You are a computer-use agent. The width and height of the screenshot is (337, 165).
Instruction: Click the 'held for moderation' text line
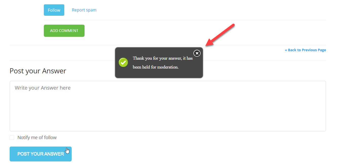pyautogui.click(x=156, y=67)
